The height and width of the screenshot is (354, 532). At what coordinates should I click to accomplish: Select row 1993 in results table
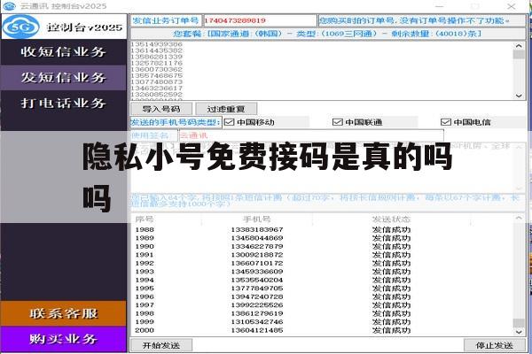point(145,272)
